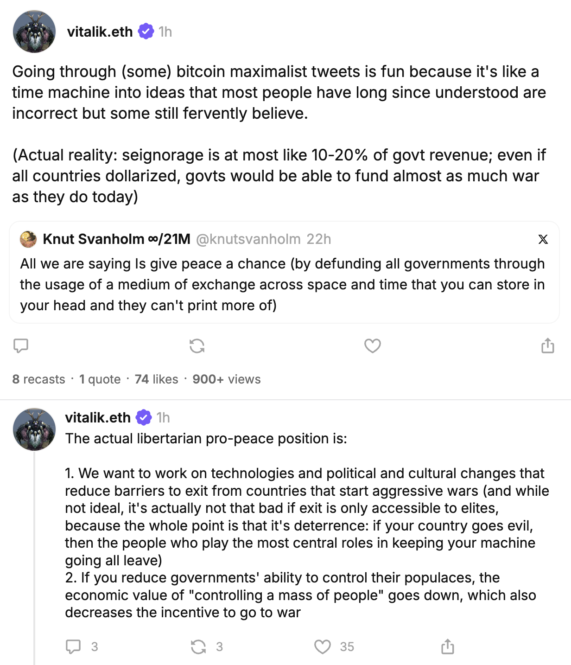This screenshot has width=571, height=665.
Task: Click the reply icon on libertarian post
Action: click(73, 646)
